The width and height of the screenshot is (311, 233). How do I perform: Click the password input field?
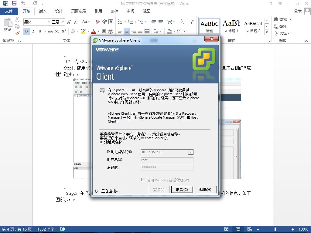pyautogui.click(x=167, y=167)
